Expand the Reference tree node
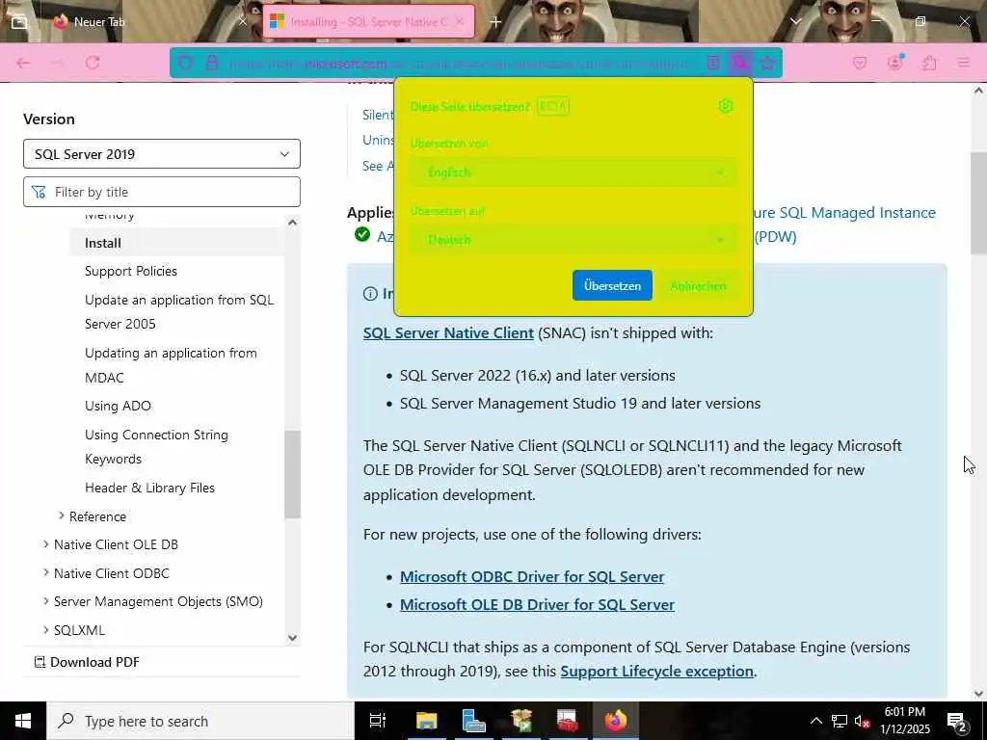The width and height of the screenshot is (987, 740). [x=61, y=516]
